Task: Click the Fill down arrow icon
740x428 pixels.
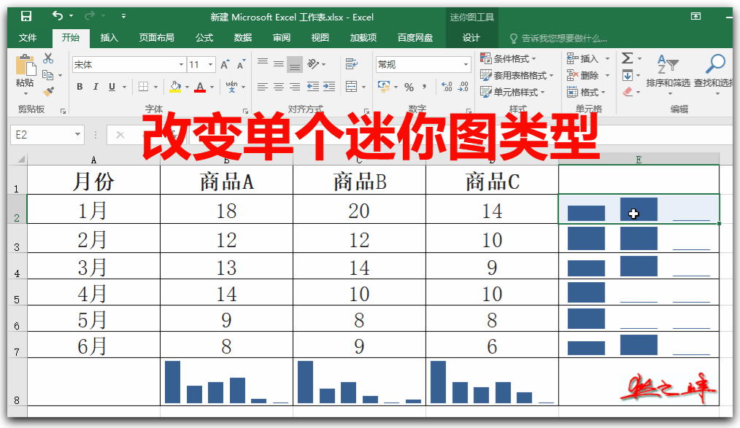Action: [628, 75]
